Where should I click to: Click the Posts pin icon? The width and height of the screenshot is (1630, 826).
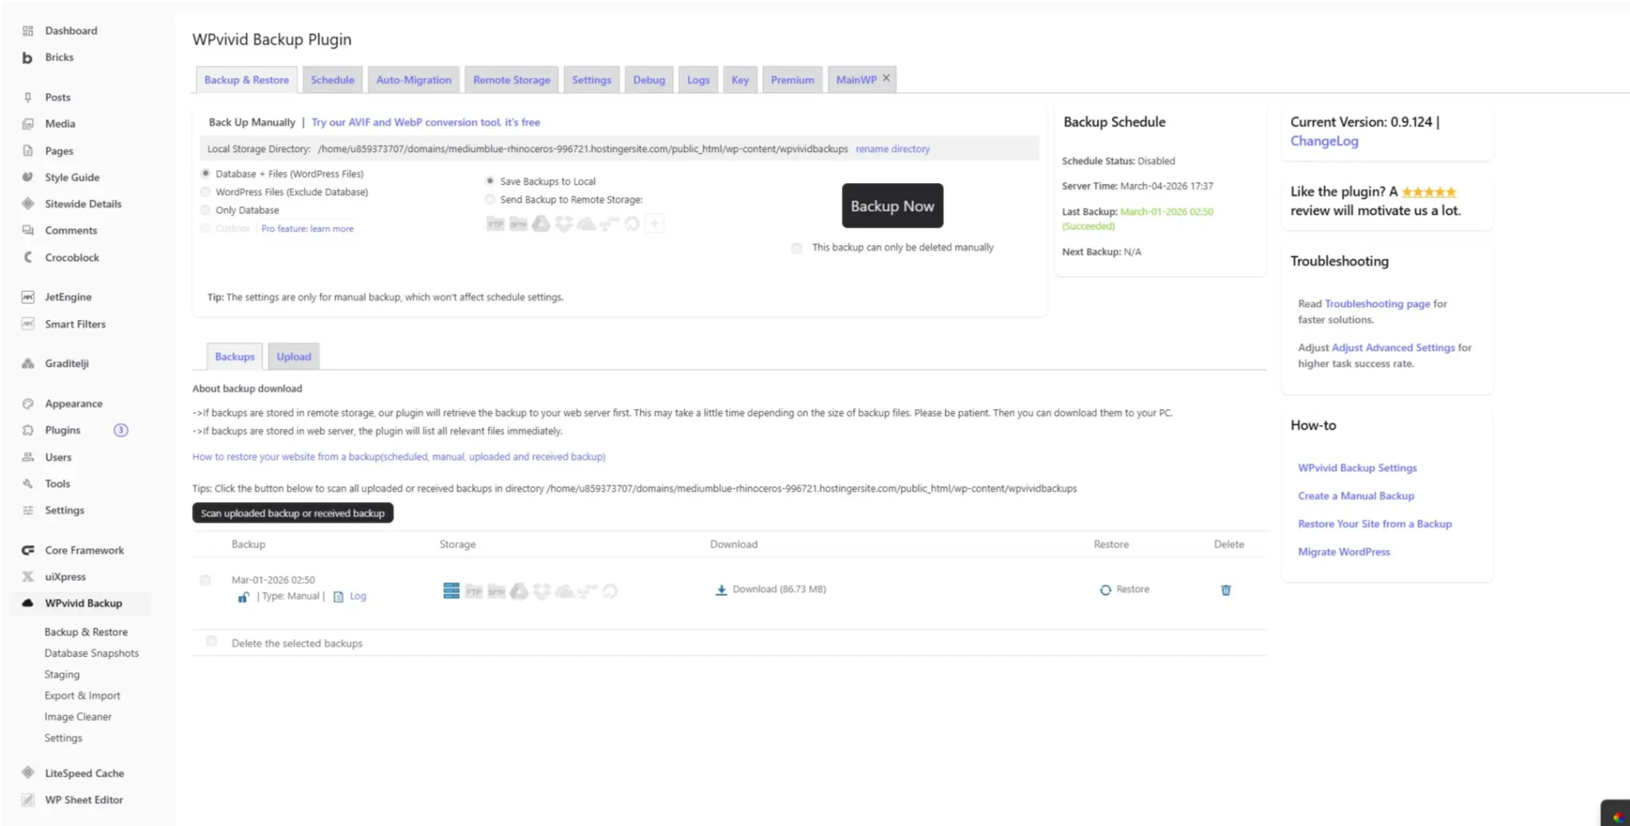(x=28, y=97)
